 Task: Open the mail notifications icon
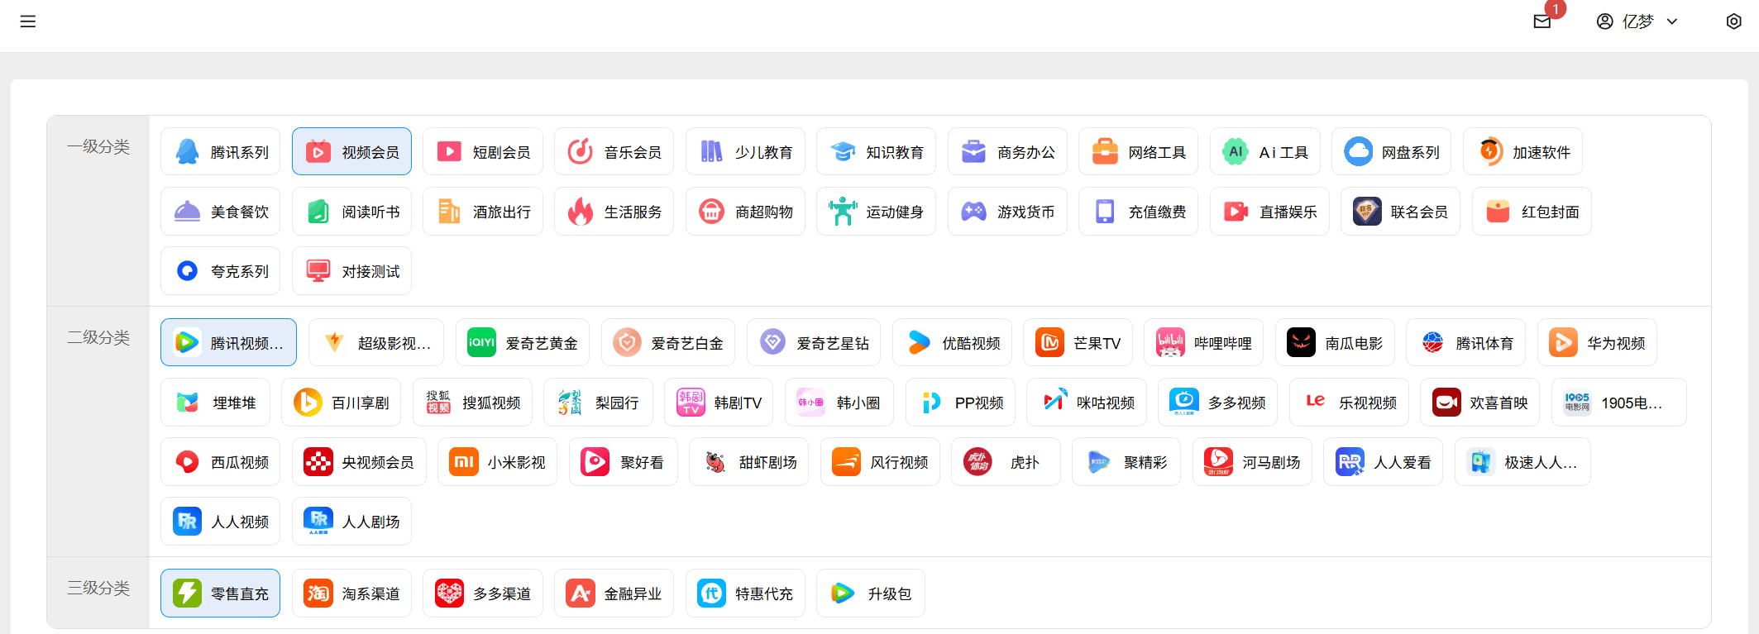click(1542, 21)
